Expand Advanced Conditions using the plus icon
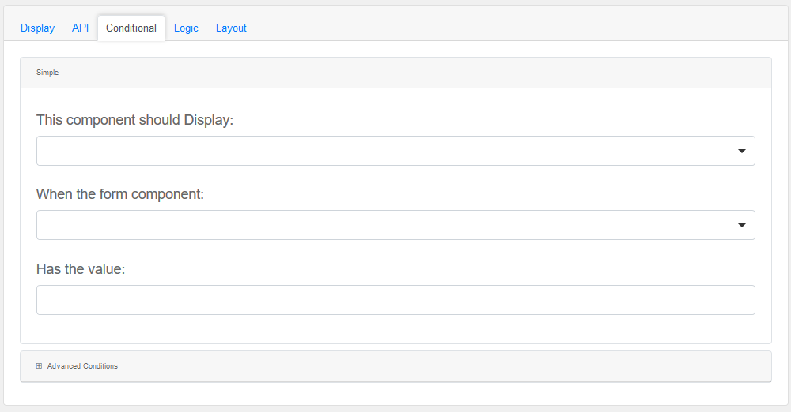The width and height of the screenshot is (791, 412). (39, 366)
